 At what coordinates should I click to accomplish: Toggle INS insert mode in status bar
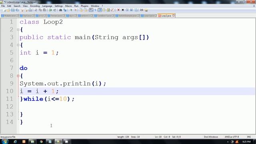tap(249, 137)
